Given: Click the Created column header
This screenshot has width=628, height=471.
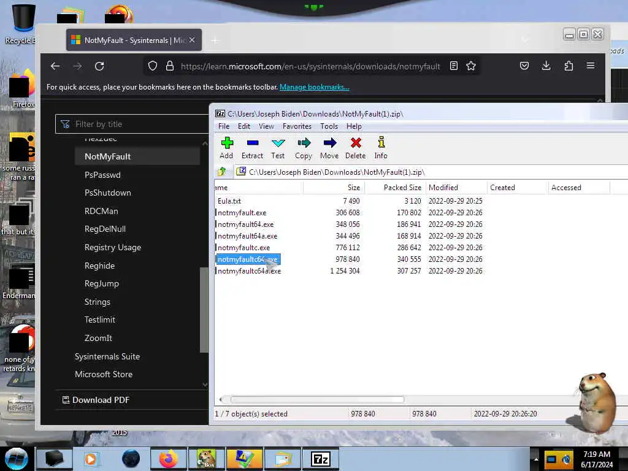Looking at the screenshot, I should (x=517, y=188).
